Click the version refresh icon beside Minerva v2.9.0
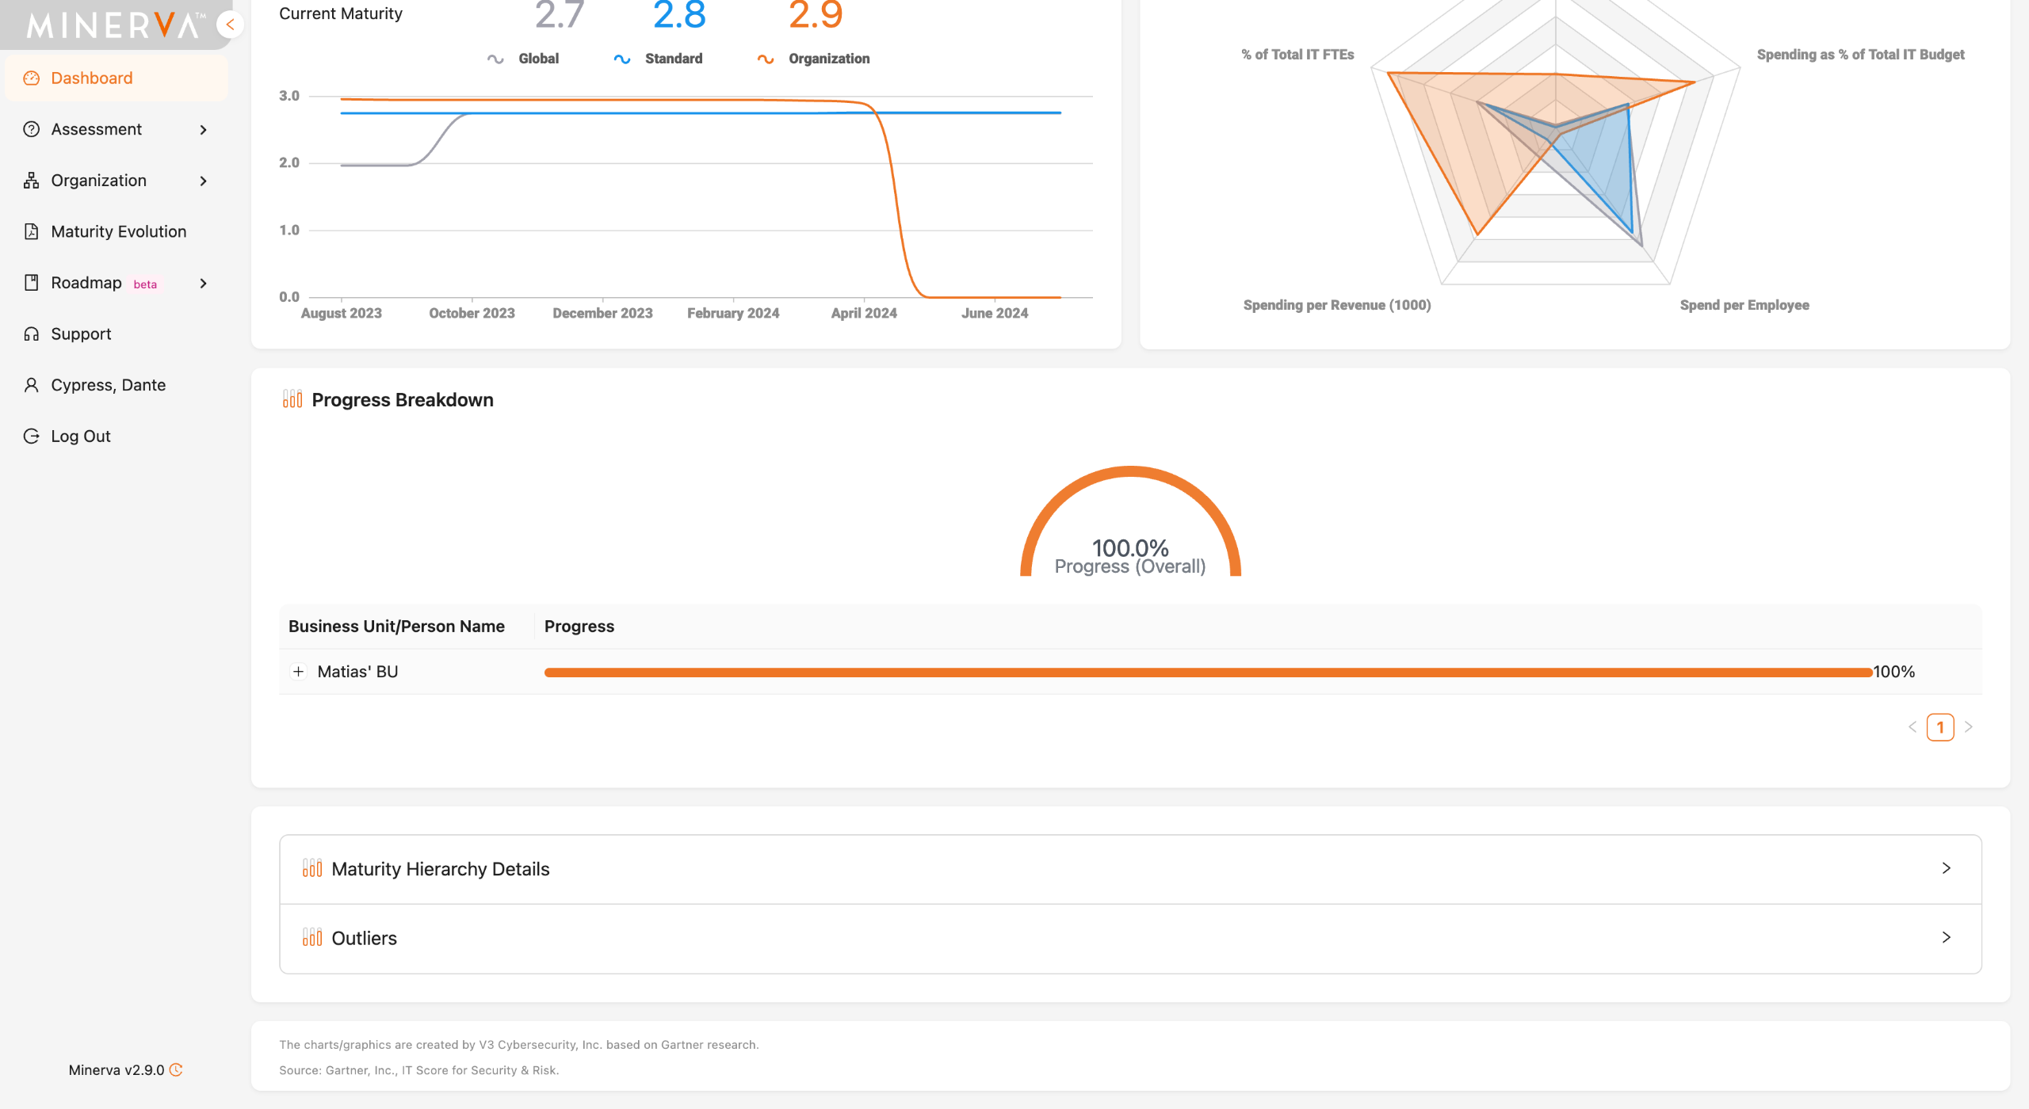 (177, 1069)
